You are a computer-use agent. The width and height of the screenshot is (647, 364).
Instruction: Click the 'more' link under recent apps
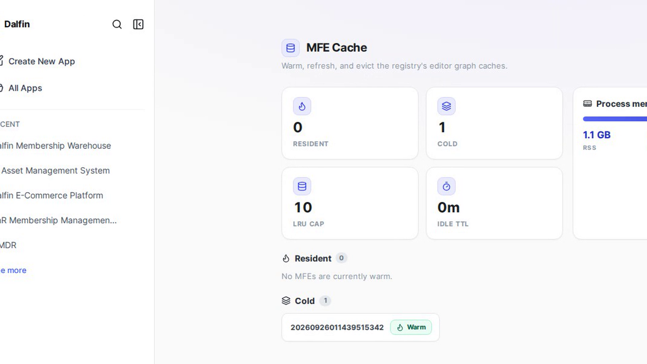coord(13,270)
